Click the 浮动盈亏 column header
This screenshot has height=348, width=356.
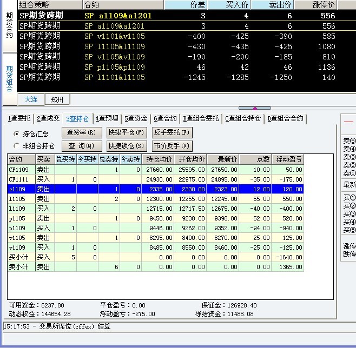(288, 159)
